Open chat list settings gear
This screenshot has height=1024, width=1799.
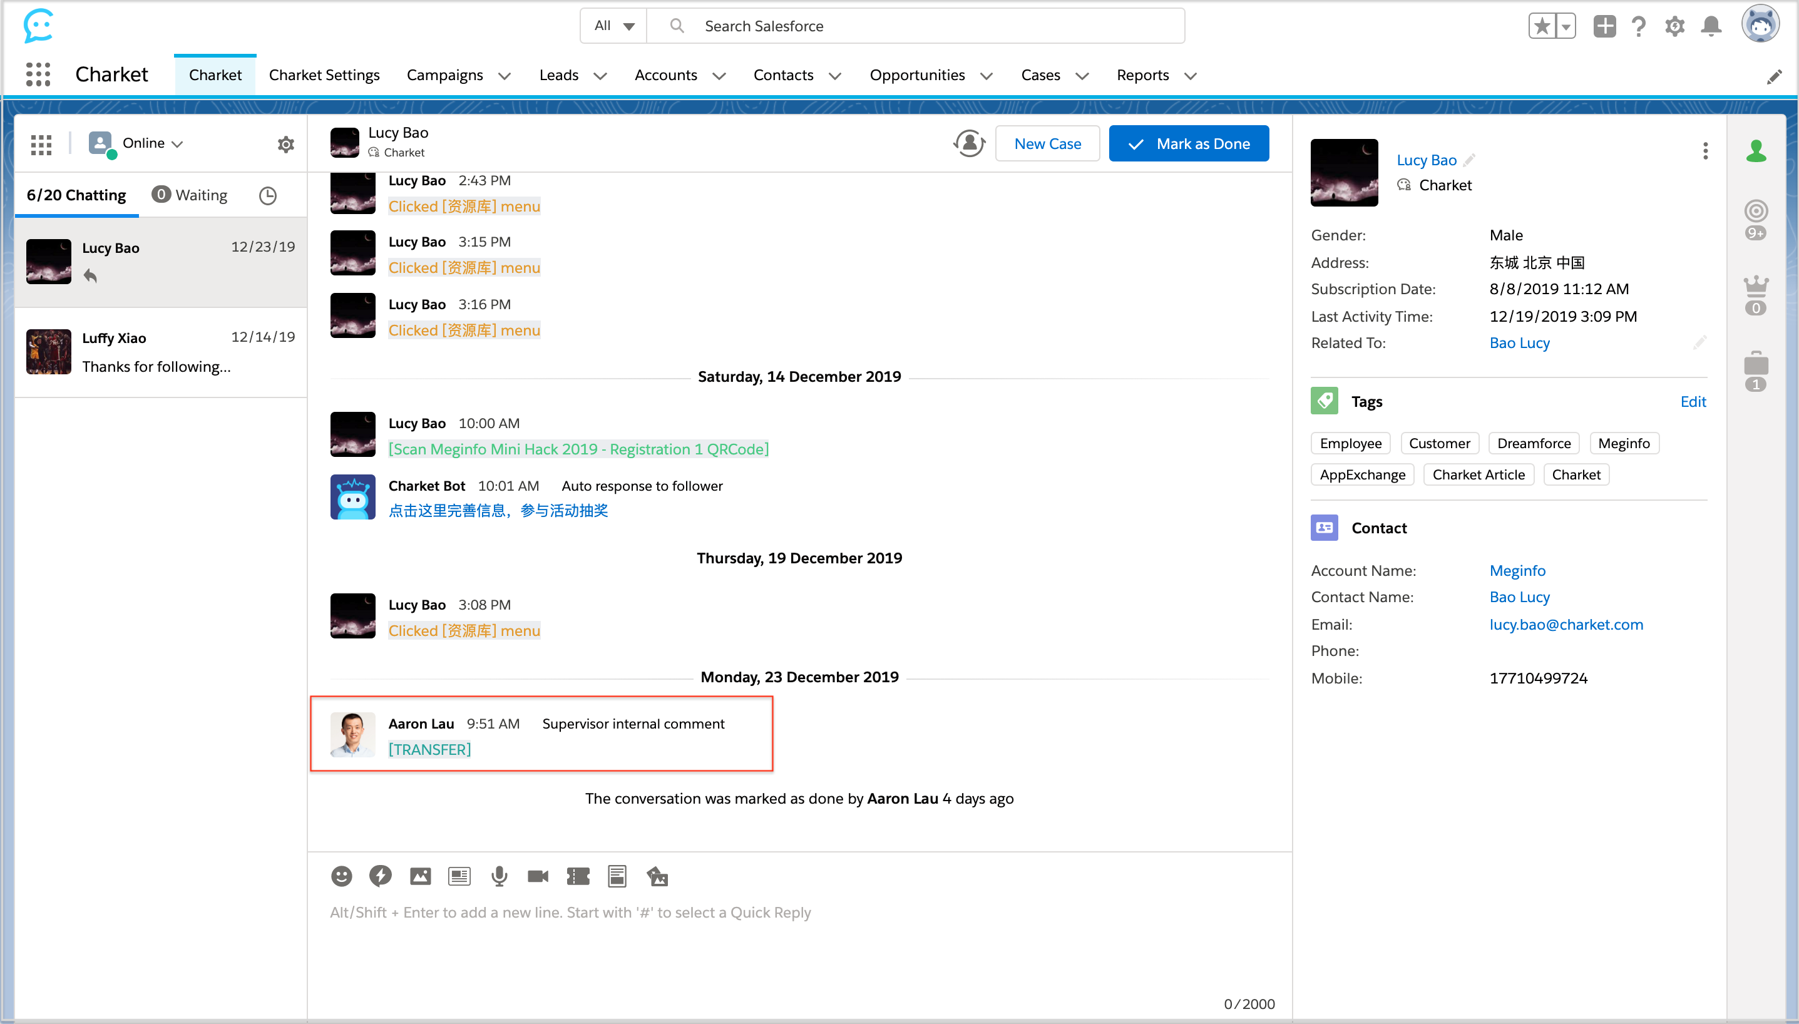(x=285, y=144)
